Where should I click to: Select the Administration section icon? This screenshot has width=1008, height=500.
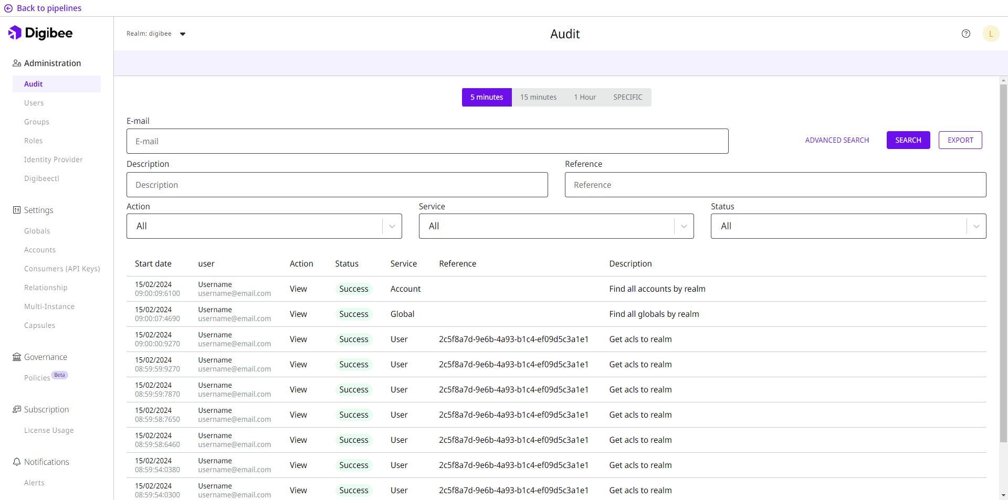click(x=16, y=62)
